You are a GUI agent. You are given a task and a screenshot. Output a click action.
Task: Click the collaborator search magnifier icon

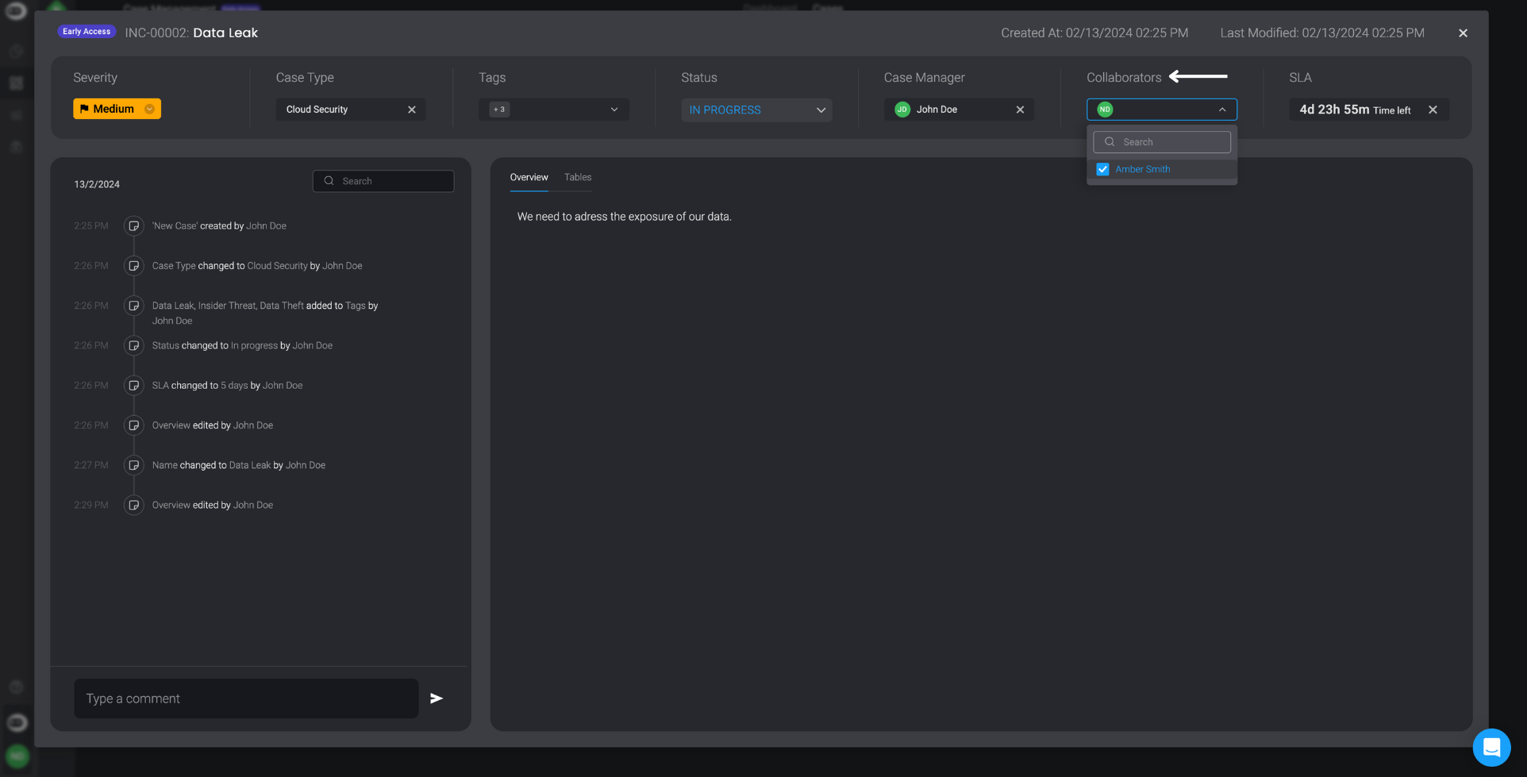tap(1110, 142)
